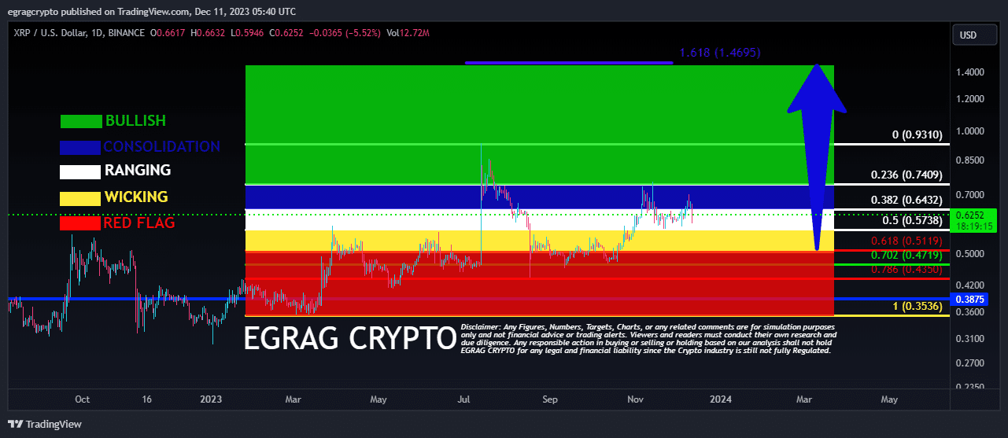Click the red swatch beside RED FLAG

tap(80, 224)
